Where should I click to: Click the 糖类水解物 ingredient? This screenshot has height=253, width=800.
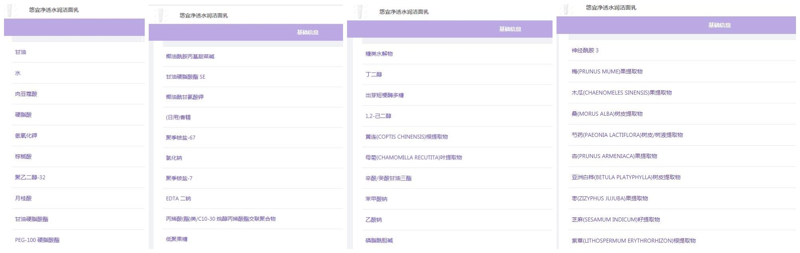point(379,54)
